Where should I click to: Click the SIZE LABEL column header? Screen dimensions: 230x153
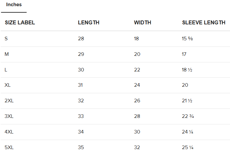point(20,23)
